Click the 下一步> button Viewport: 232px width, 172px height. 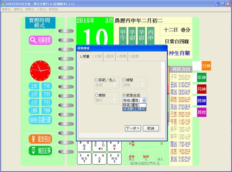[x=132, y=128]
